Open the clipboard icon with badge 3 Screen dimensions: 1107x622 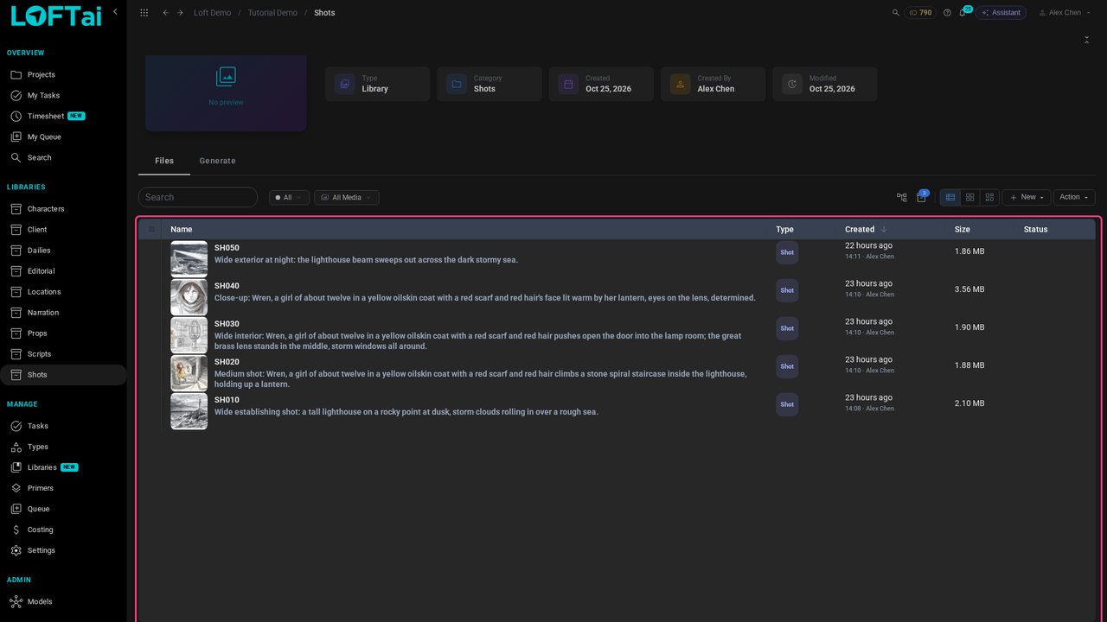(x=922, y=197)
